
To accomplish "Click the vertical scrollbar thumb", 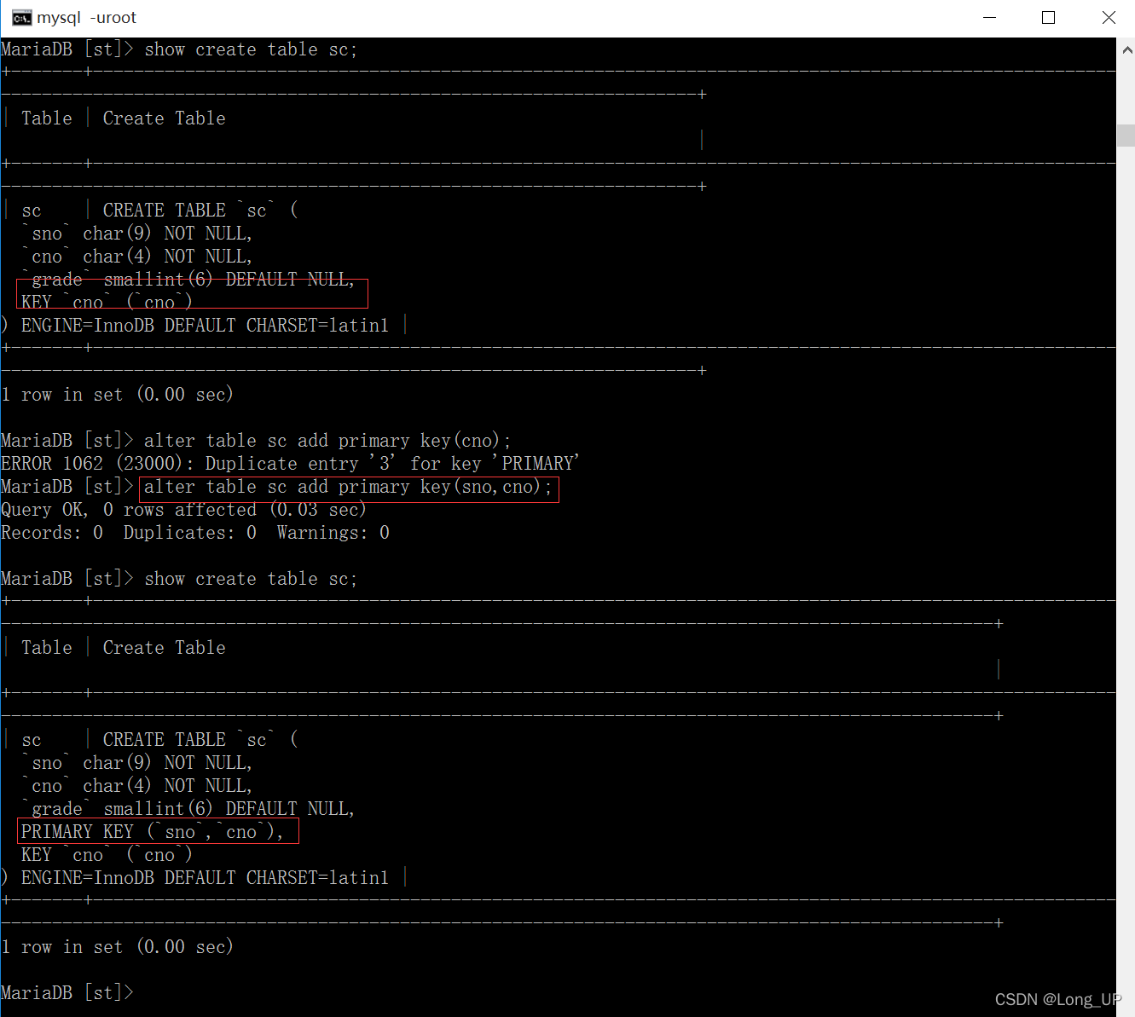I will pyautogui.click(x=1126, y=136).
